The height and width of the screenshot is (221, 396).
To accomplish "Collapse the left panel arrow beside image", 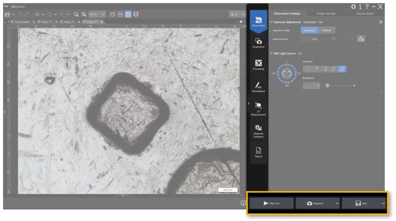I will 5,112.
